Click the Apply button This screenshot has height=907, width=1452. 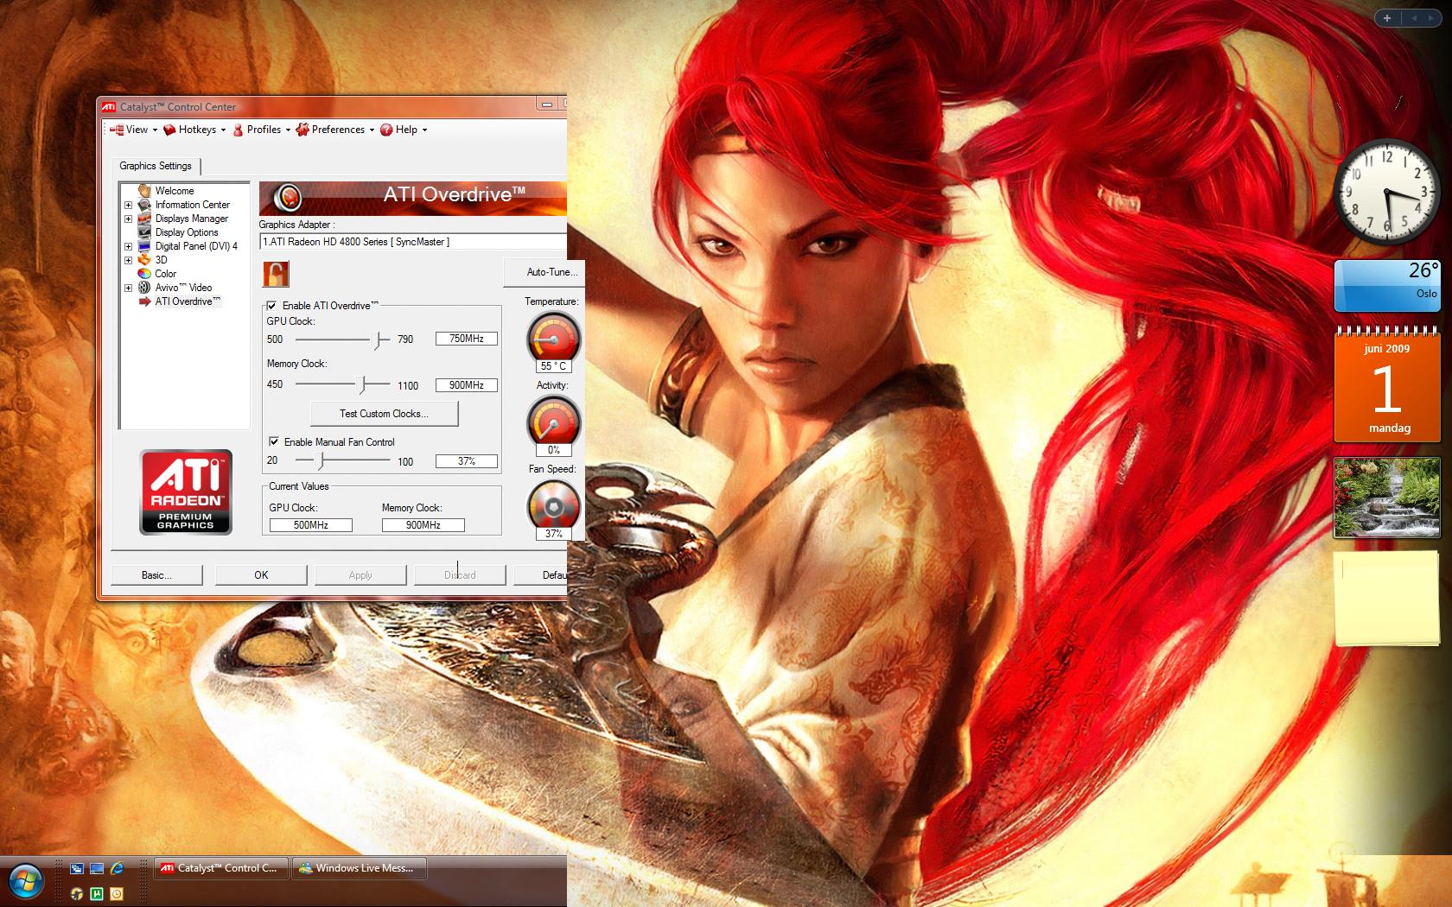click(360, 575)
